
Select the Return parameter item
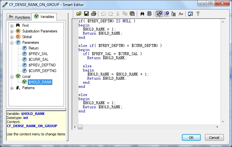pos(34,48)
